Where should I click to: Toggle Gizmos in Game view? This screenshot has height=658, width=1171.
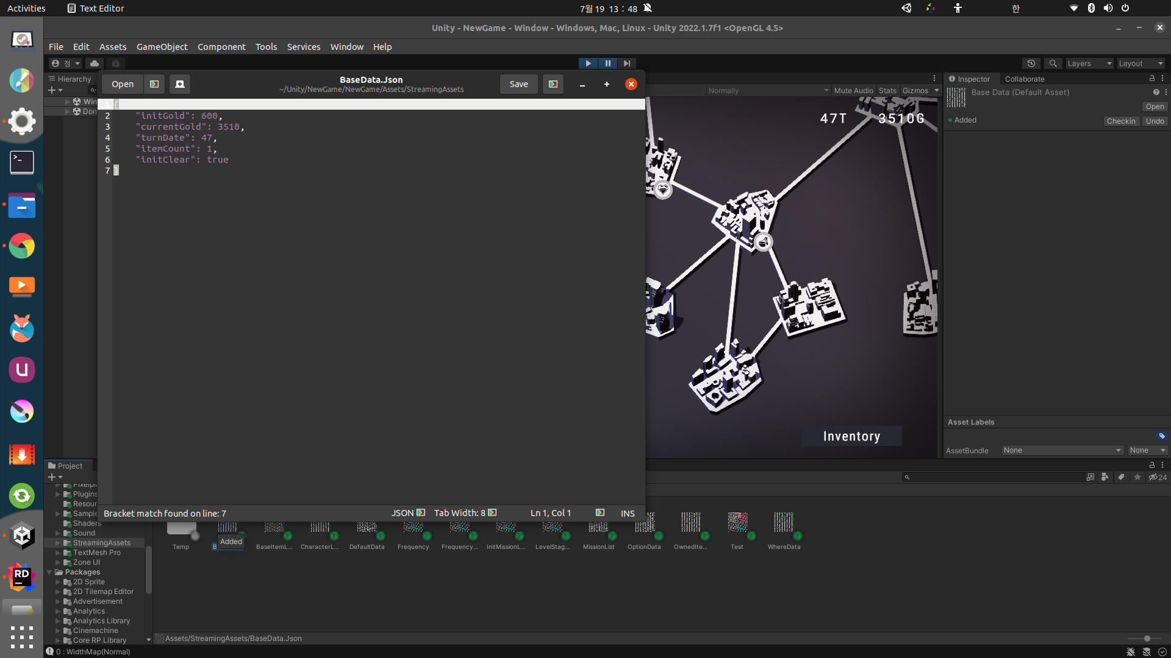click(x=915, y=91)
